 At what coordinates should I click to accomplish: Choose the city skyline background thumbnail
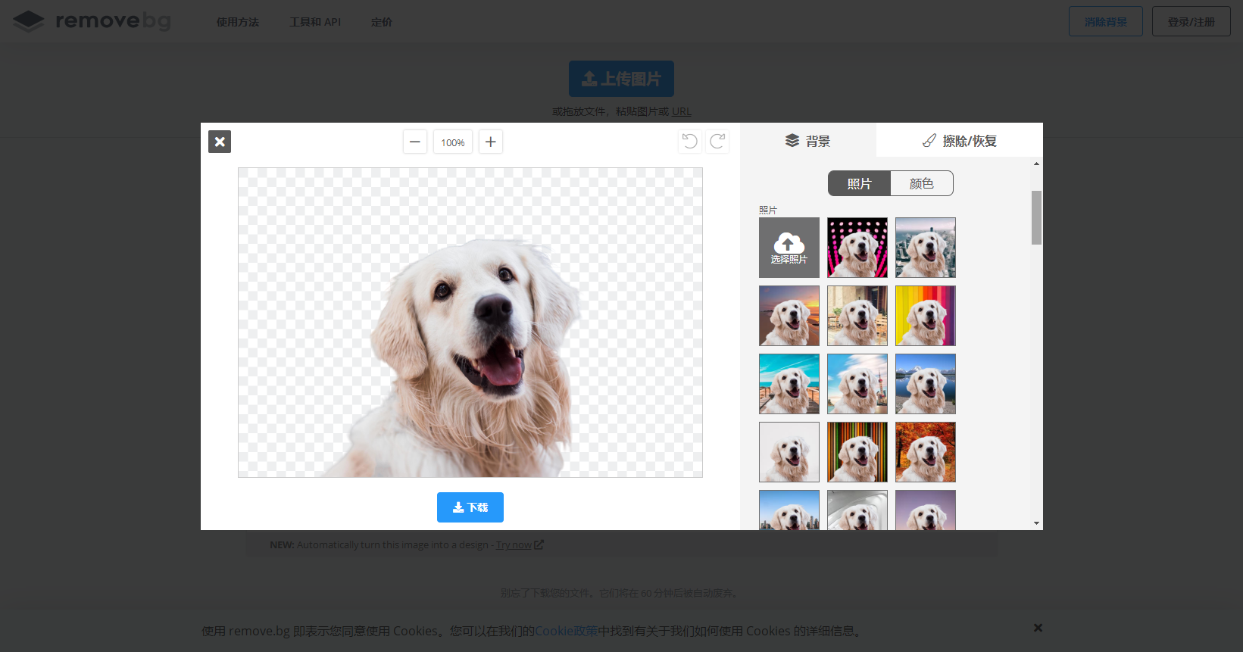789,510
